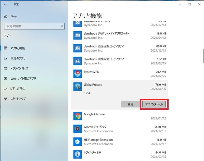Screen dimensions: 204x161
Task: Click the アンインストール button for GlobalProtect
Action: tap(155, 104)
